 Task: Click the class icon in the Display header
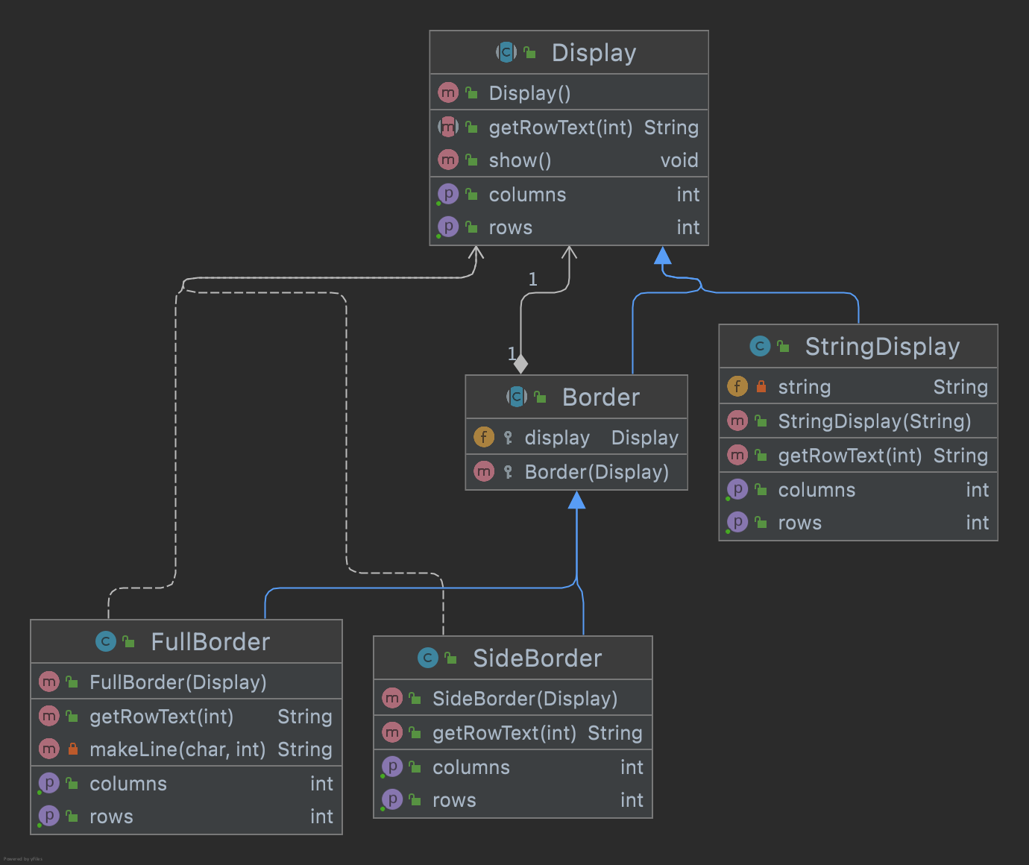click(x=506, y=52)
